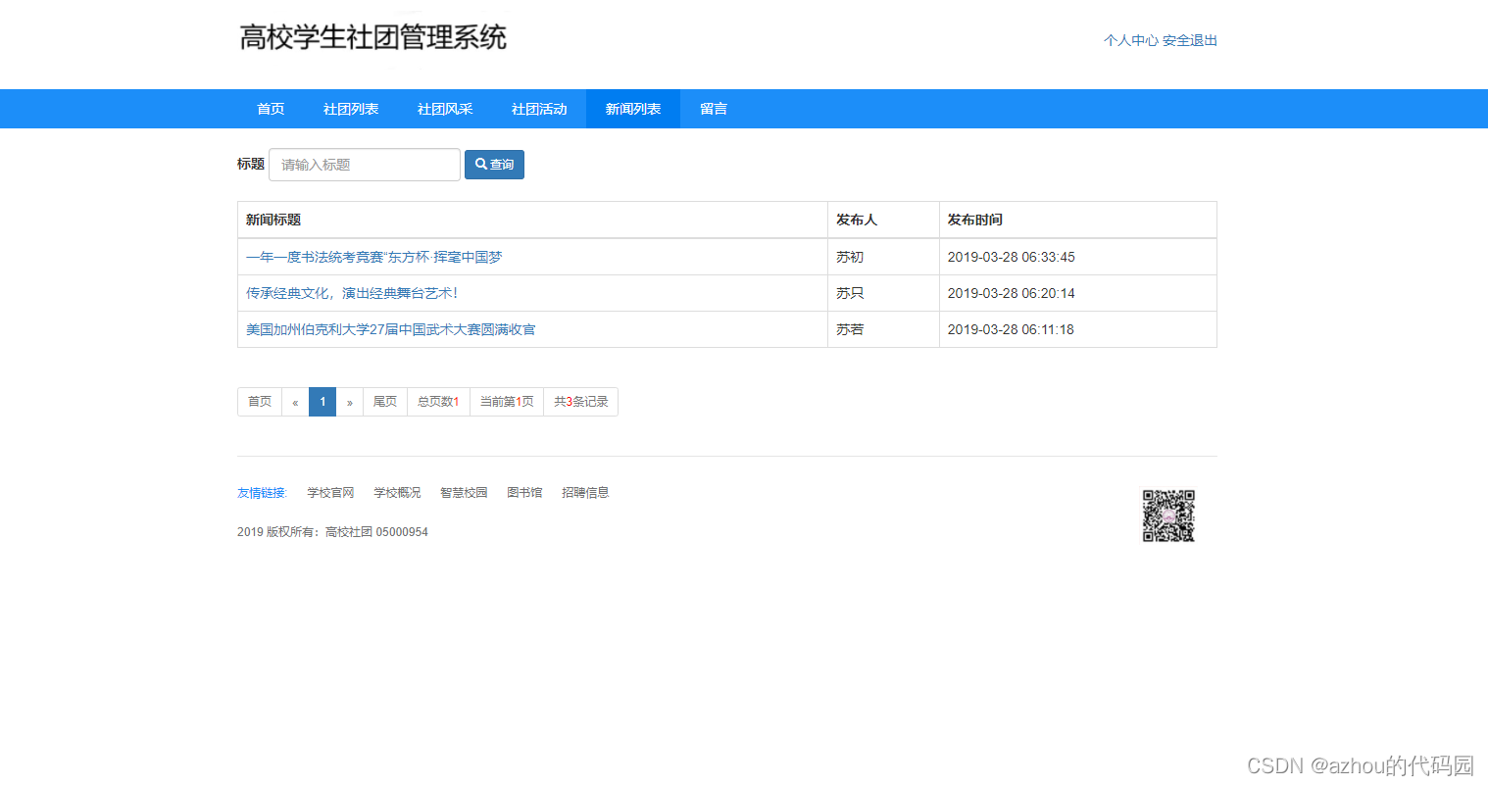This screenshot has height=786, width=1488.
Task: Click the 共3条记录 pagination item
Action: (581, 402)
